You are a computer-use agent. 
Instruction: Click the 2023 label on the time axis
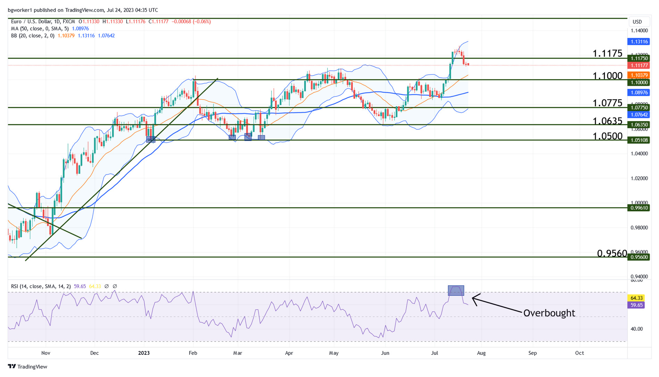click(x=144, y=353)
